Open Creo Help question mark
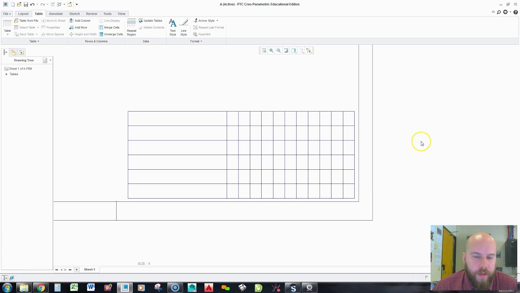Image resolution: width=520 pixels, height=293 pixels. (516, 12)
